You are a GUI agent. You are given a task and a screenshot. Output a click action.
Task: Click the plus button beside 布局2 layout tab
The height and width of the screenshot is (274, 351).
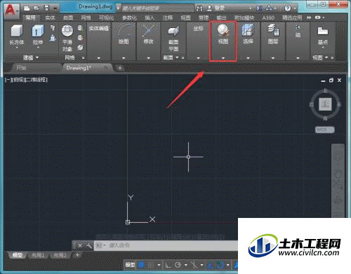[x=77, y=255]
